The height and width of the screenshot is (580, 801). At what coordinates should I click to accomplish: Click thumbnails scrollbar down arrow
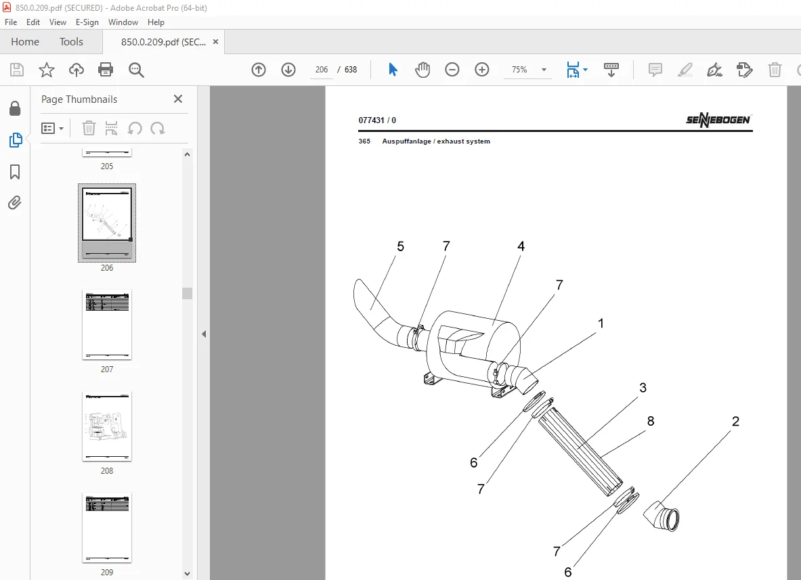click(x=187, y=574)
